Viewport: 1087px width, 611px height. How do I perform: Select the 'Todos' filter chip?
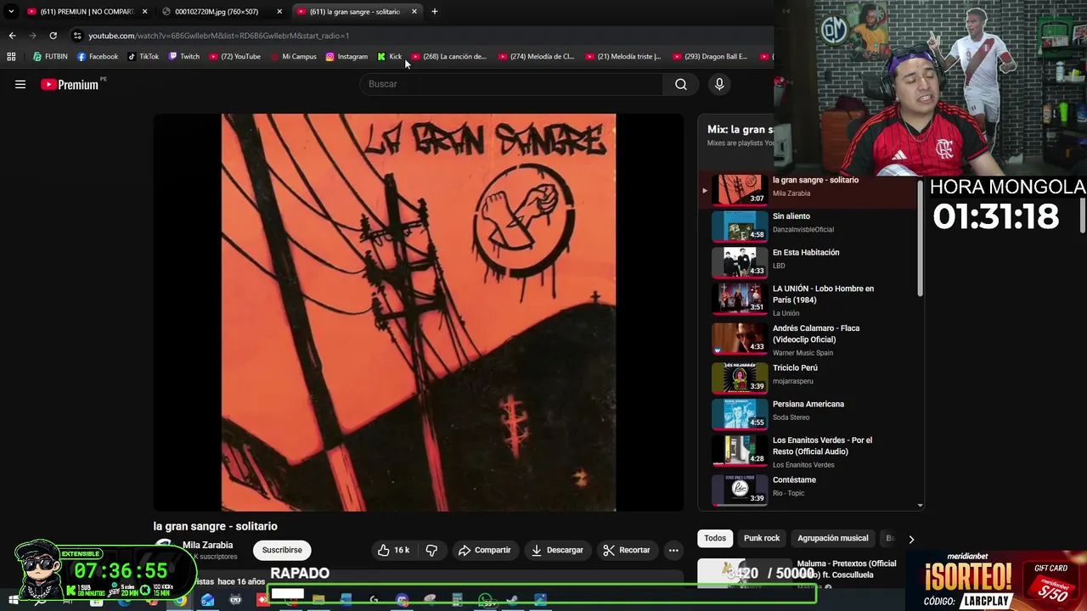[x=715, y=538]
